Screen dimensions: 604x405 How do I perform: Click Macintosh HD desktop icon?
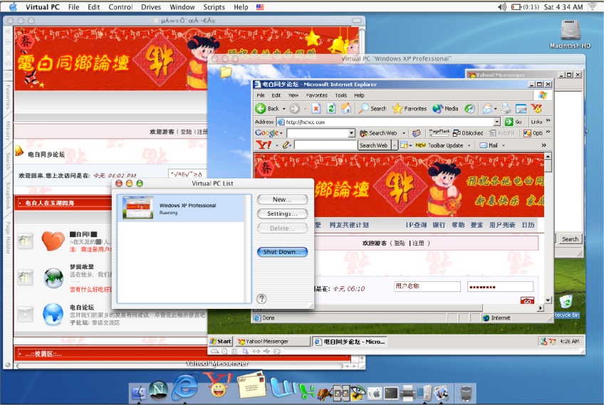click(571, 33)
